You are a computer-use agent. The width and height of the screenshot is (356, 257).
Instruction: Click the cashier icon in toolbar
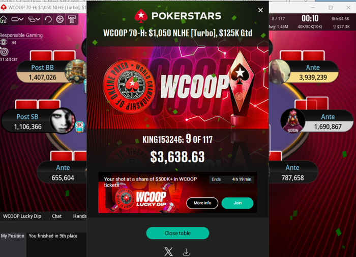click(72, 19)
